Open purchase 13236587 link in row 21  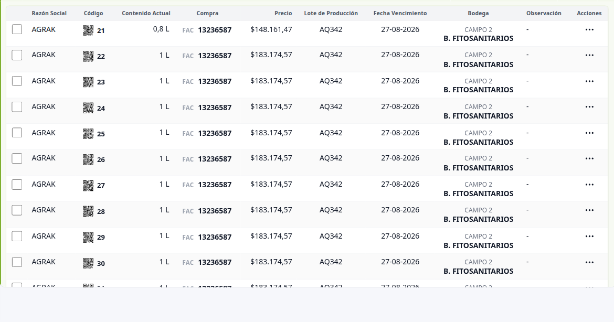point(215,30)
